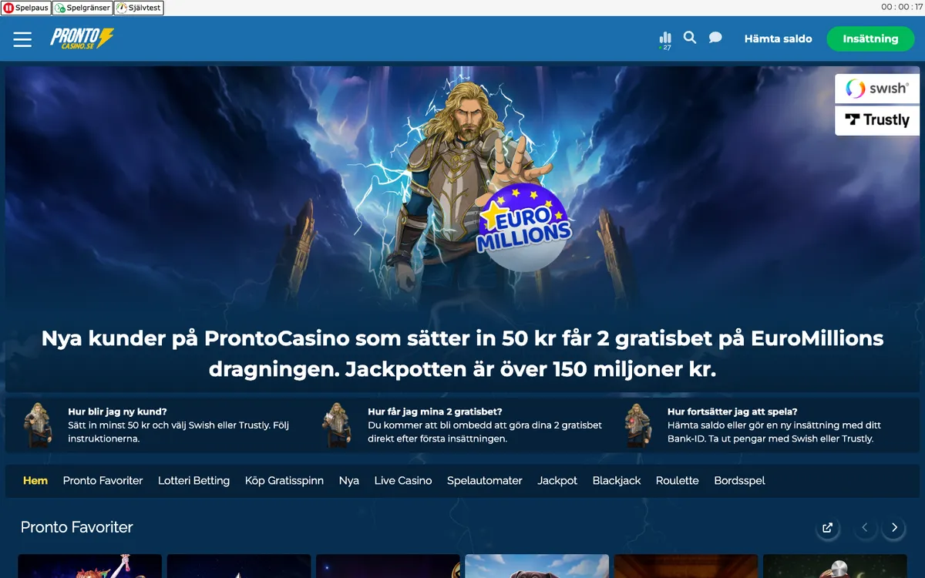Open the Blackjack category
The image size is (925, 578).
click(617, 480)
